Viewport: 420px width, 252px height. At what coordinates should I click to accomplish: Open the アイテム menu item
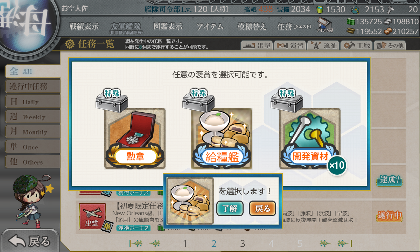[x=210, y=26]
